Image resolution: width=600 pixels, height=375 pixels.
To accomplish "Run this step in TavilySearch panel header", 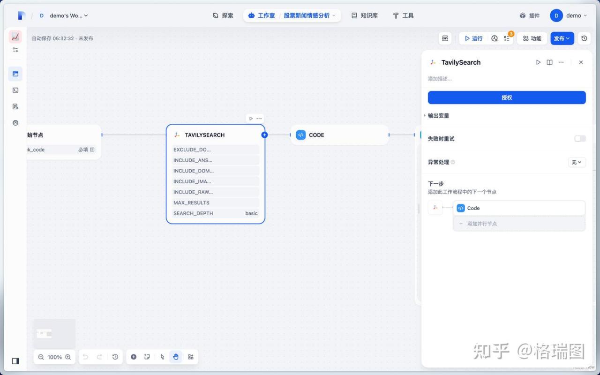I will 538,62.
